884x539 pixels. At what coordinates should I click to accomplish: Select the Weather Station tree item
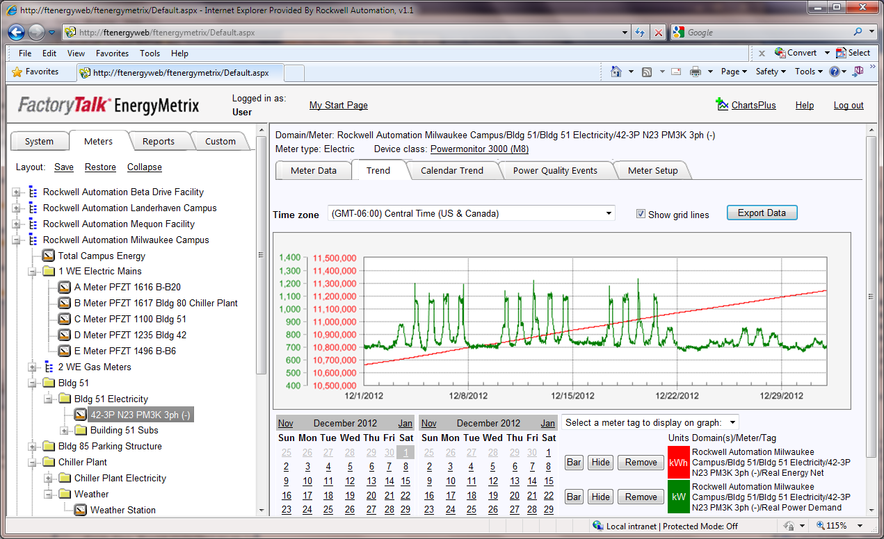click(x=123, y=510)
